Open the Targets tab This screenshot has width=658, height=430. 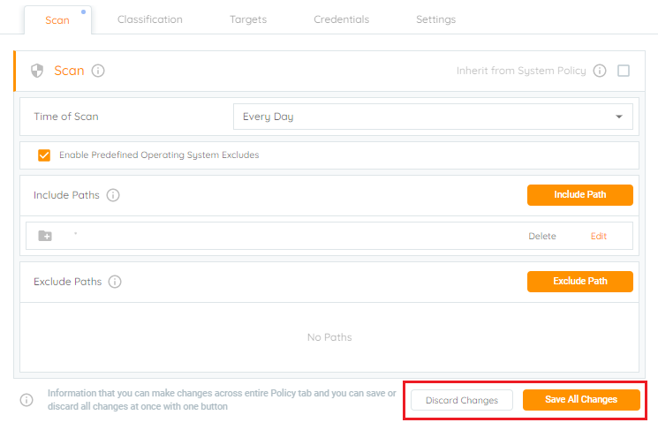click(248, 19)
